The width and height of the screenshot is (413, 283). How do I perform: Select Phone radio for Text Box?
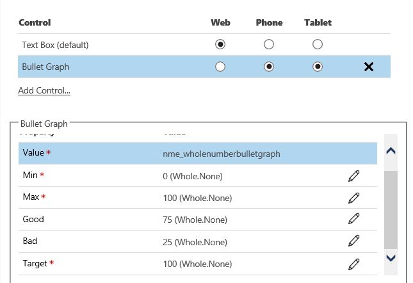(x=269, y=45)
